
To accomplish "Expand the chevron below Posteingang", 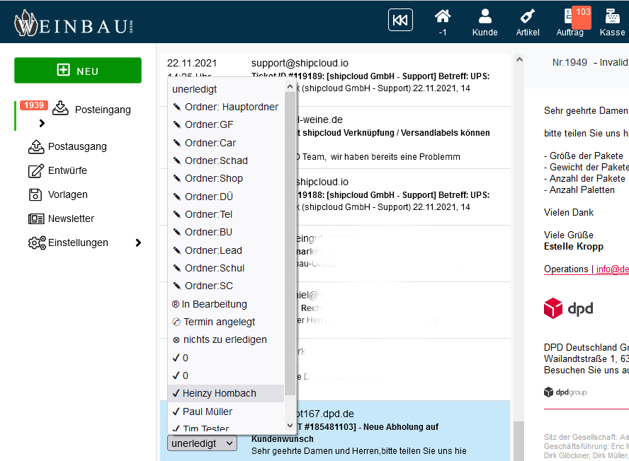I will 42,123.
